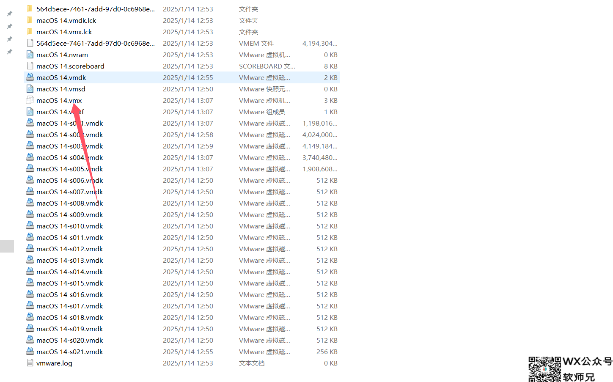Click the disk icon of macOS 14-s018.vmdk
The image size is (613, 382).
coord(30,317)
